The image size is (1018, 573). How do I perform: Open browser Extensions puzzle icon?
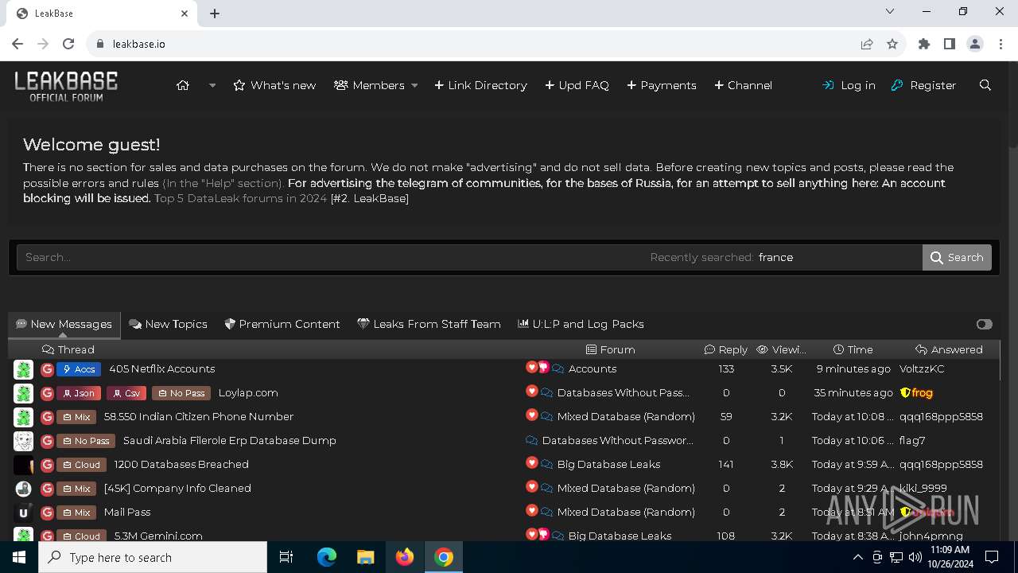coord(924,44)
